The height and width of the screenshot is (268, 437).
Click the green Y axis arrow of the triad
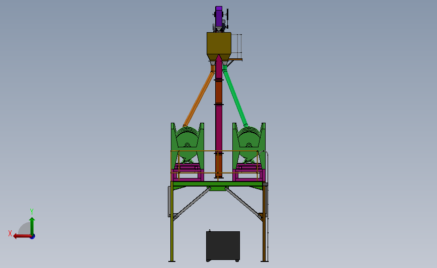coord(32,226)
